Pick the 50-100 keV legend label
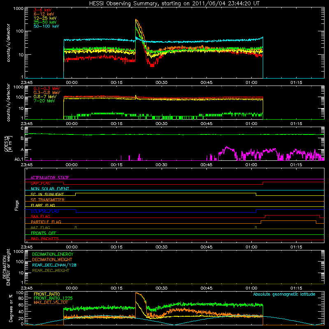Image resolution: width=329 pixels, height=329 pixels. 46,26
